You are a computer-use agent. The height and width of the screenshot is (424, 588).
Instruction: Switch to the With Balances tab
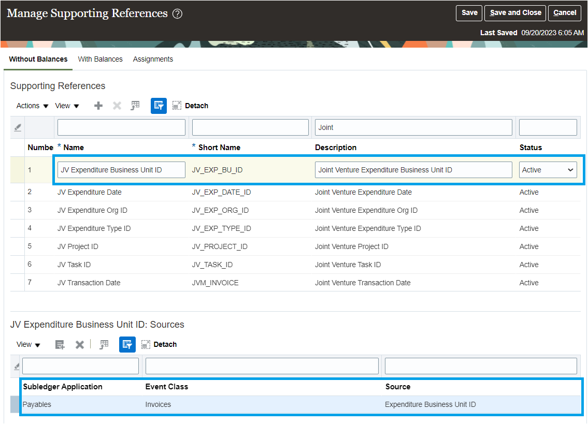[100, 59]
